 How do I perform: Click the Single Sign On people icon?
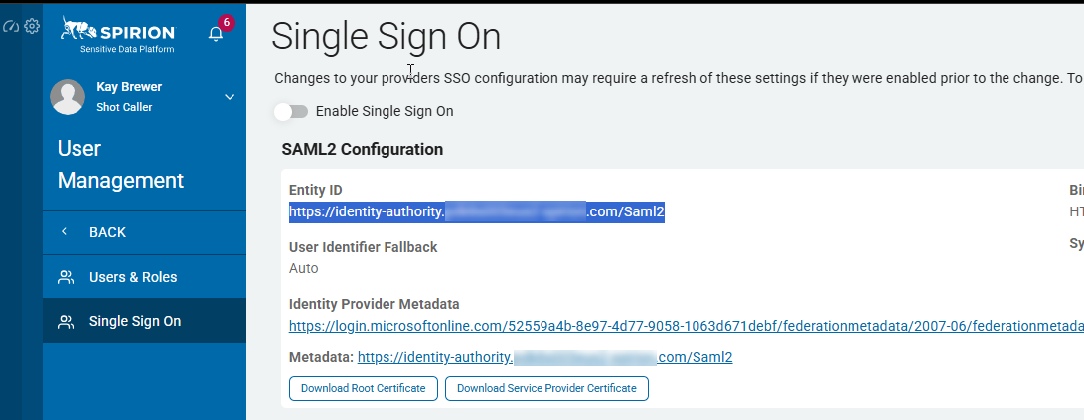coord(66,322)
